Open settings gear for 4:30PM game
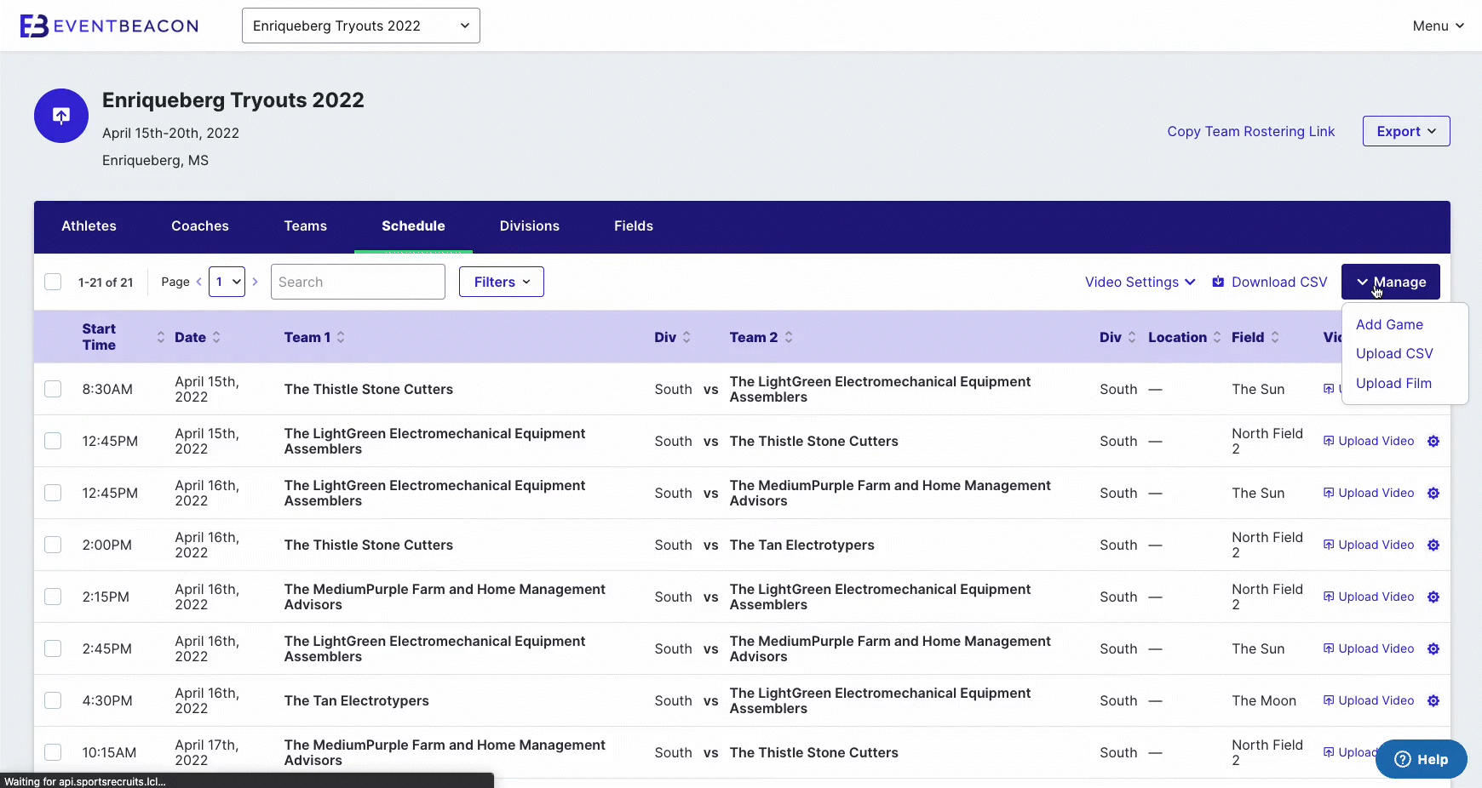This screenshot has width=1482, height=788. coord(1433,700)
